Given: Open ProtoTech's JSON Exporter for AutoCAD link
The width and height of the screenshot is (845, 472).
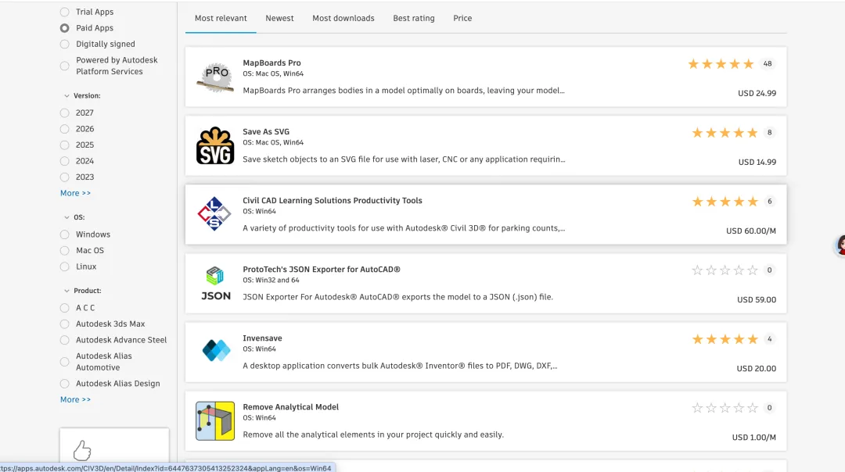Looking at the screenshot, I should point(322,270).
